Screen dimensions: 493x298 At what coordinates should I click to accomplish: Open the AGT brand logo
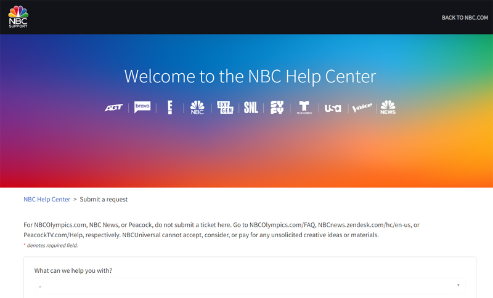pyautogui.click(x=114, y=108)
